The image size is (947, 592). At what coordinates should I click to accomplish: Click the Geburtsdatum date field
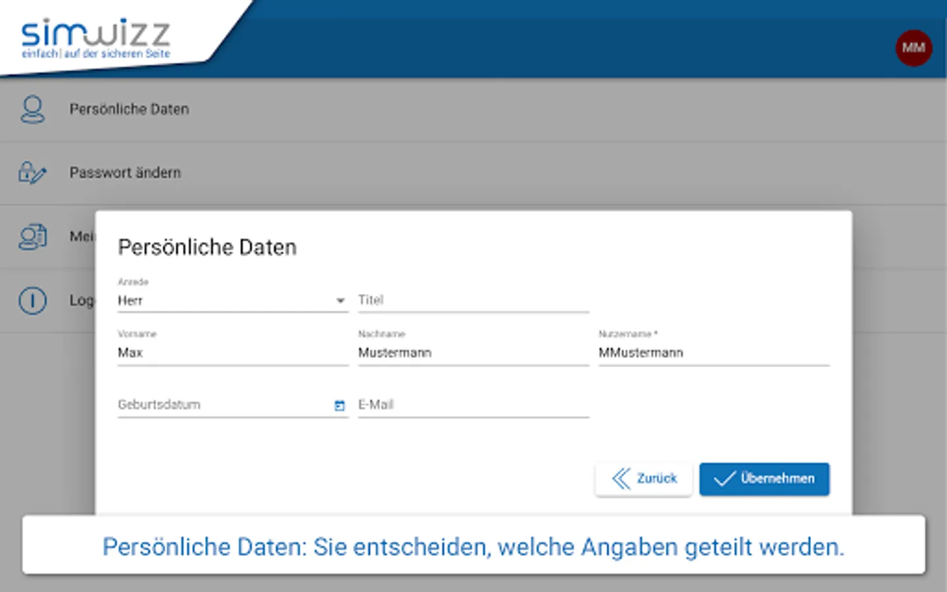[x=233, y=405]
